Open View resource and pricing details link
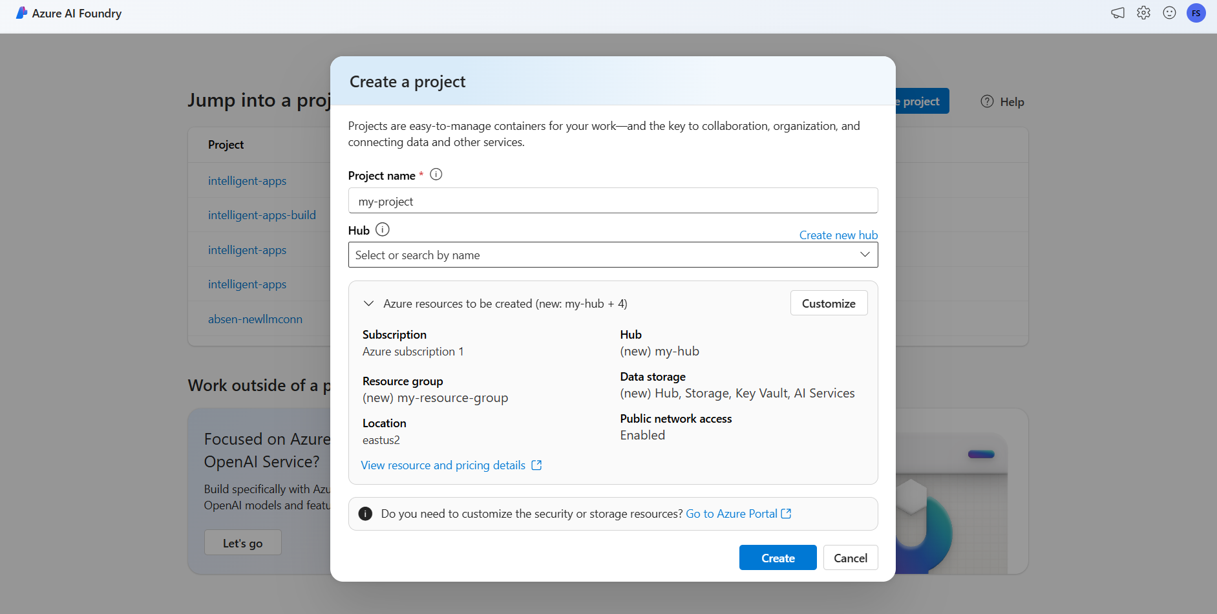The image size is (1217, 614). point(451,465)
